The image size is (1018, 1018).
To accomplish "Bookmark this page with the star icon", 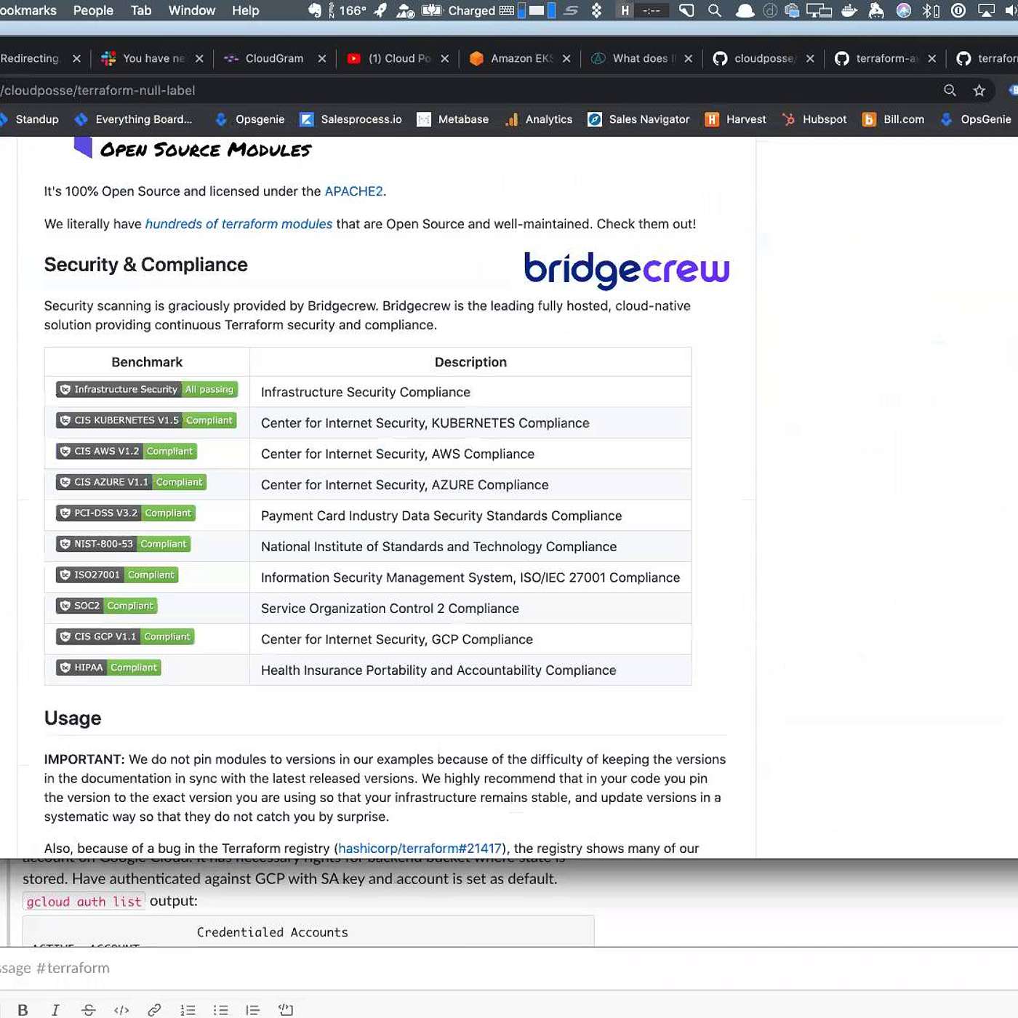I will pyautogui.click(x=979, y=90).
